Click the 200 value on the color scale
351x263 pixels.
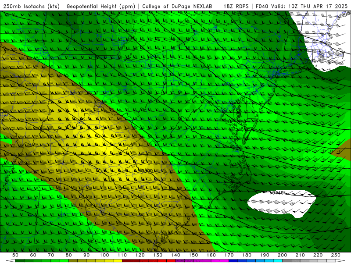click(282, 255)
